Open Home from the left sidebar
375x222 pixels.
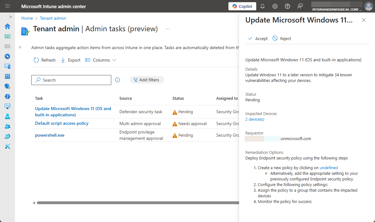pos(7,26)
